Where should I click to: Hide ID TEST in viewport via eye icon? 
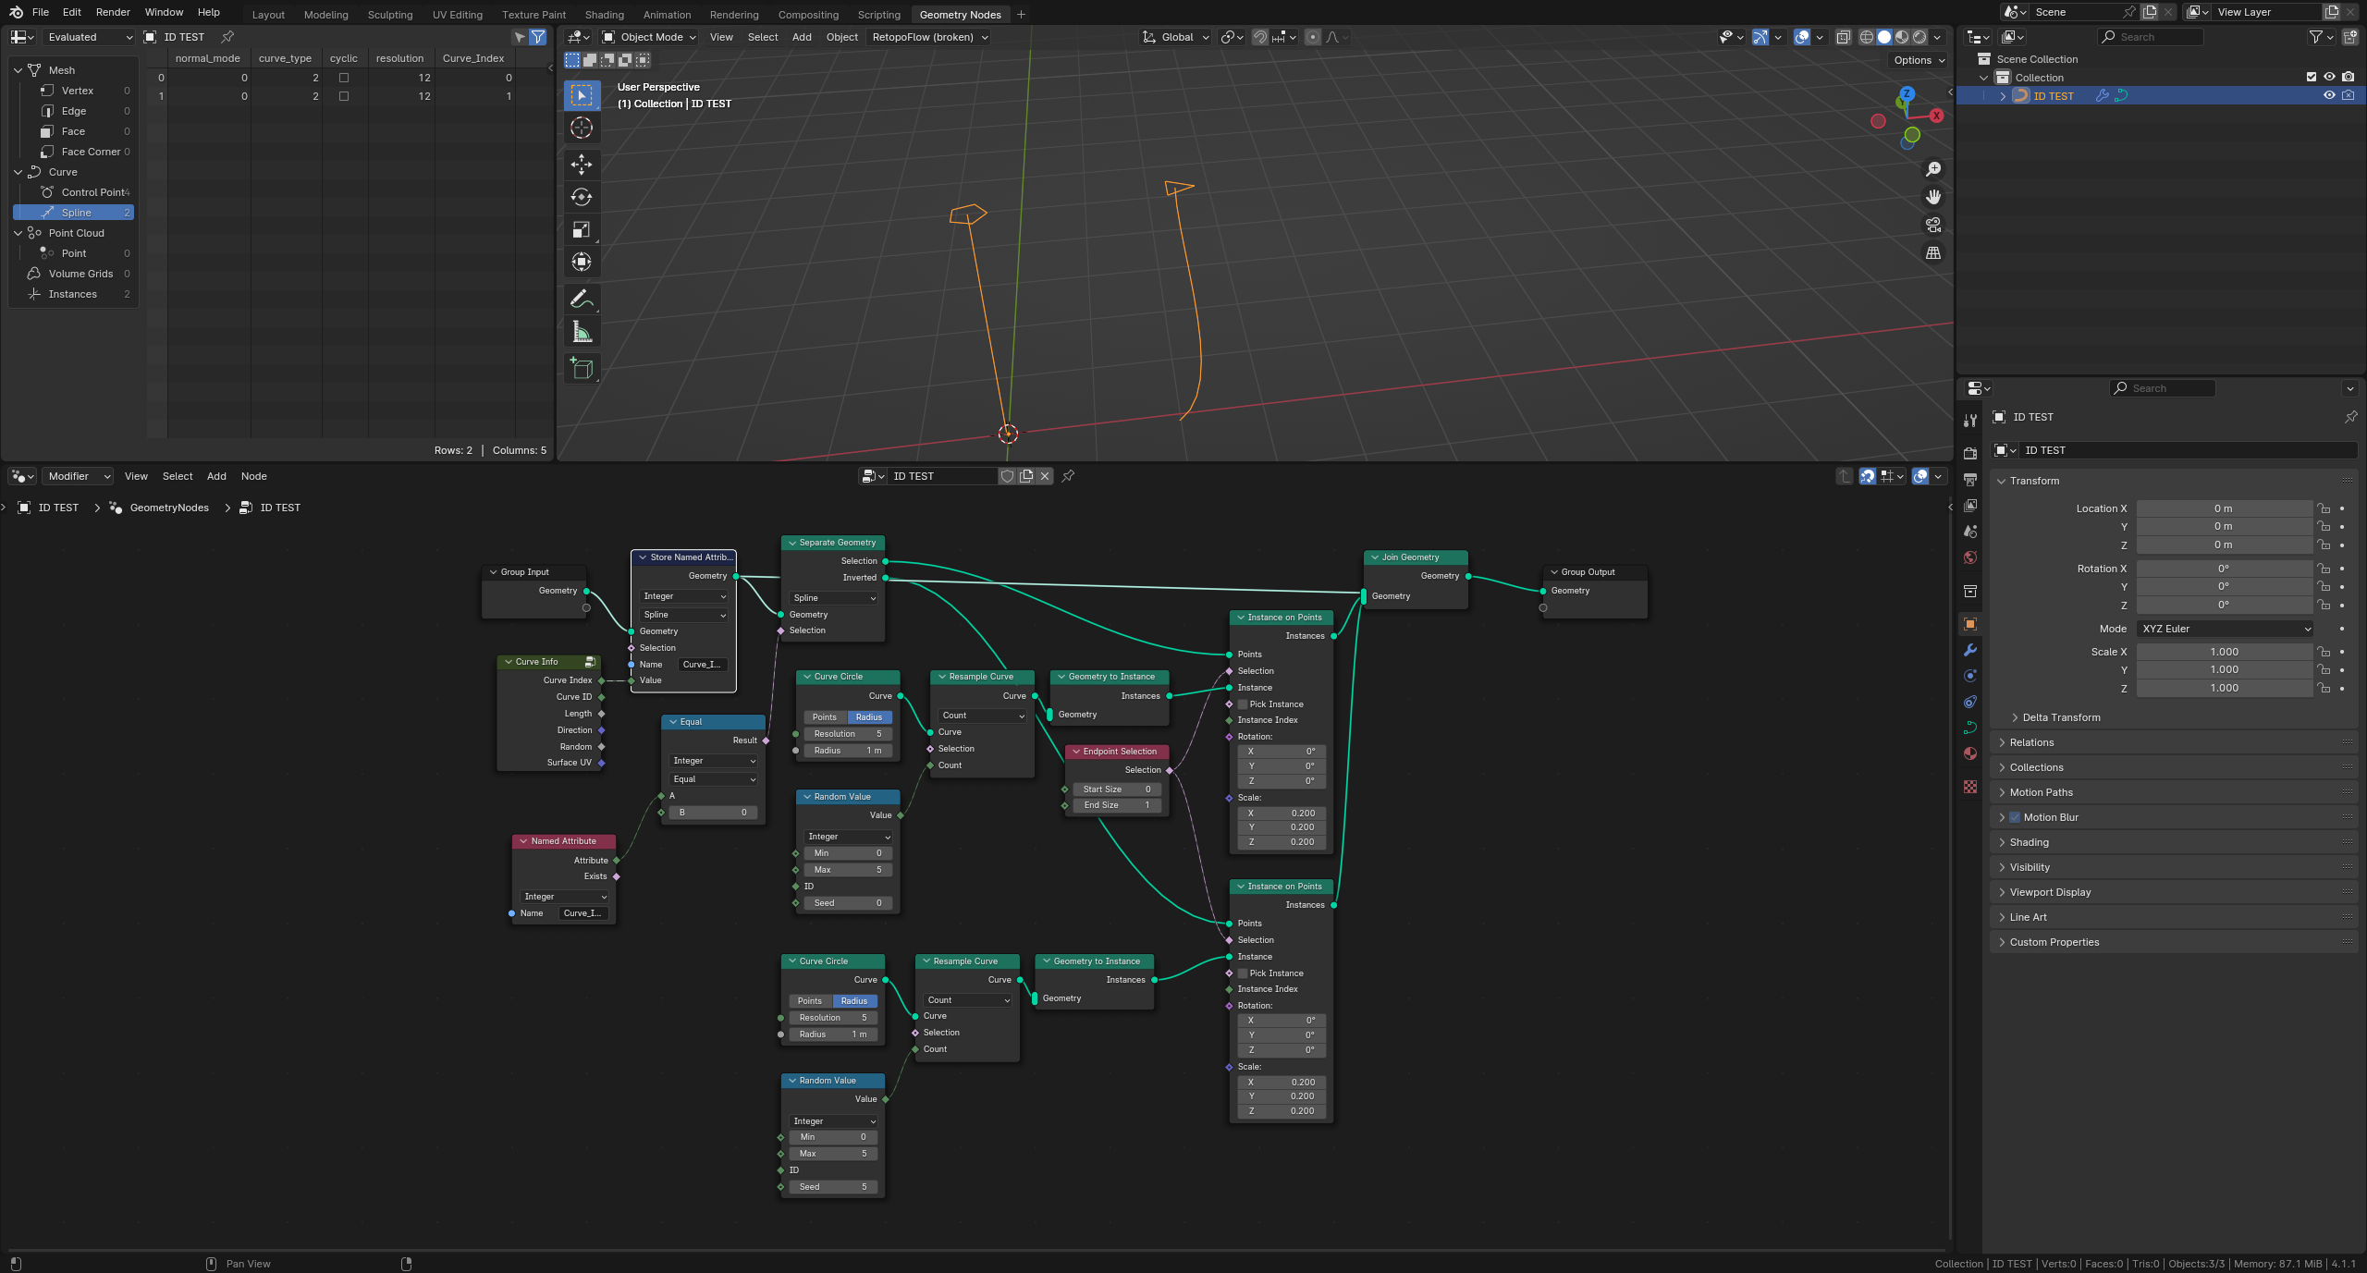coord(2329,95)
